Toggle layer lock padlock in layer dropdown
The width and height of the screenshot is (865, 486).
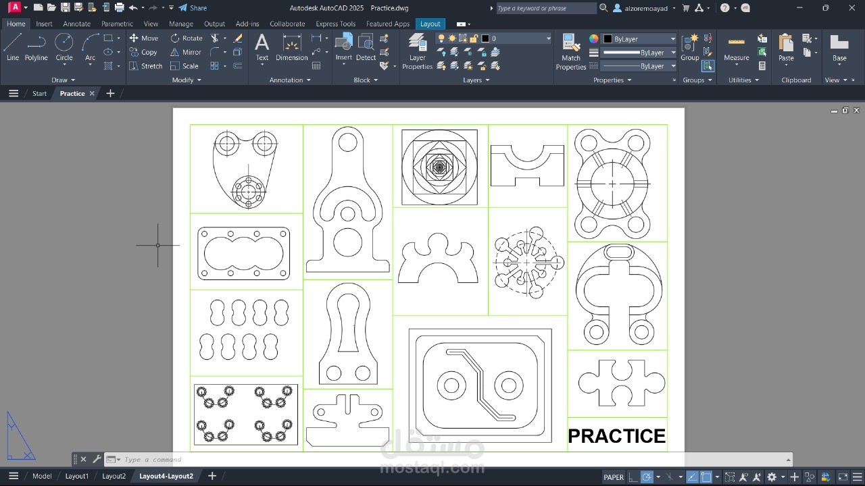pyautogui.click(x=473, y=38)
